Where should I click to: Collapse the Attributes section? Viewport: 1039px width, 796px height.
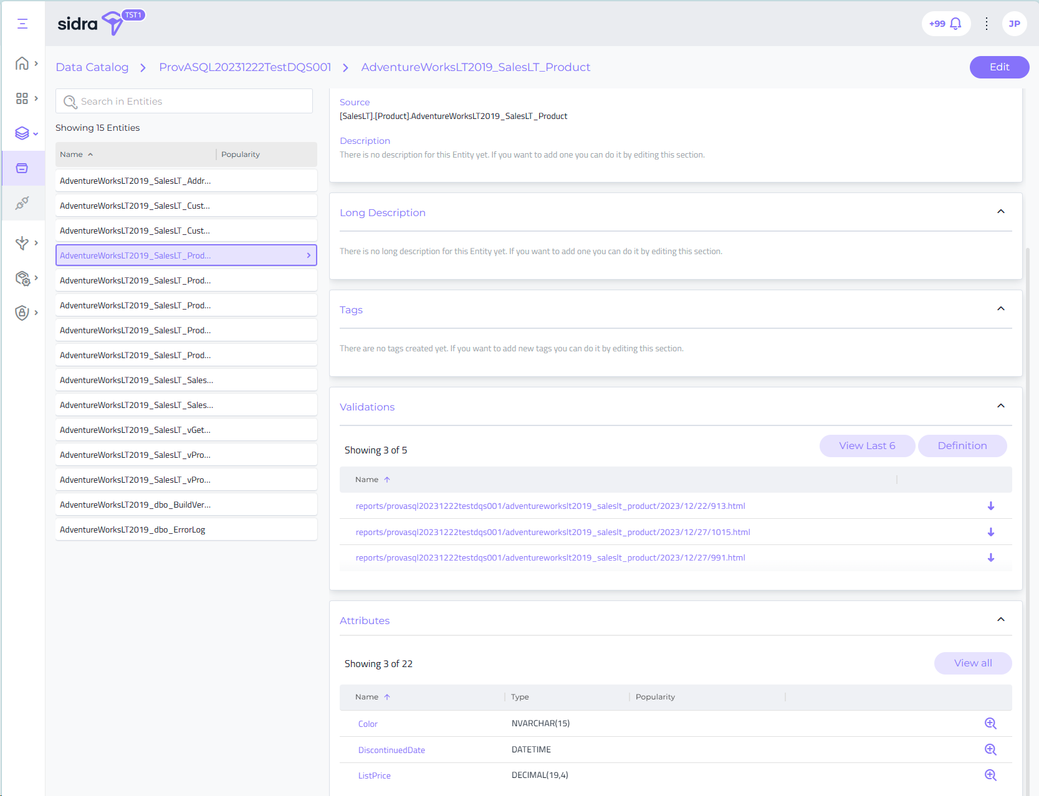1000,620
